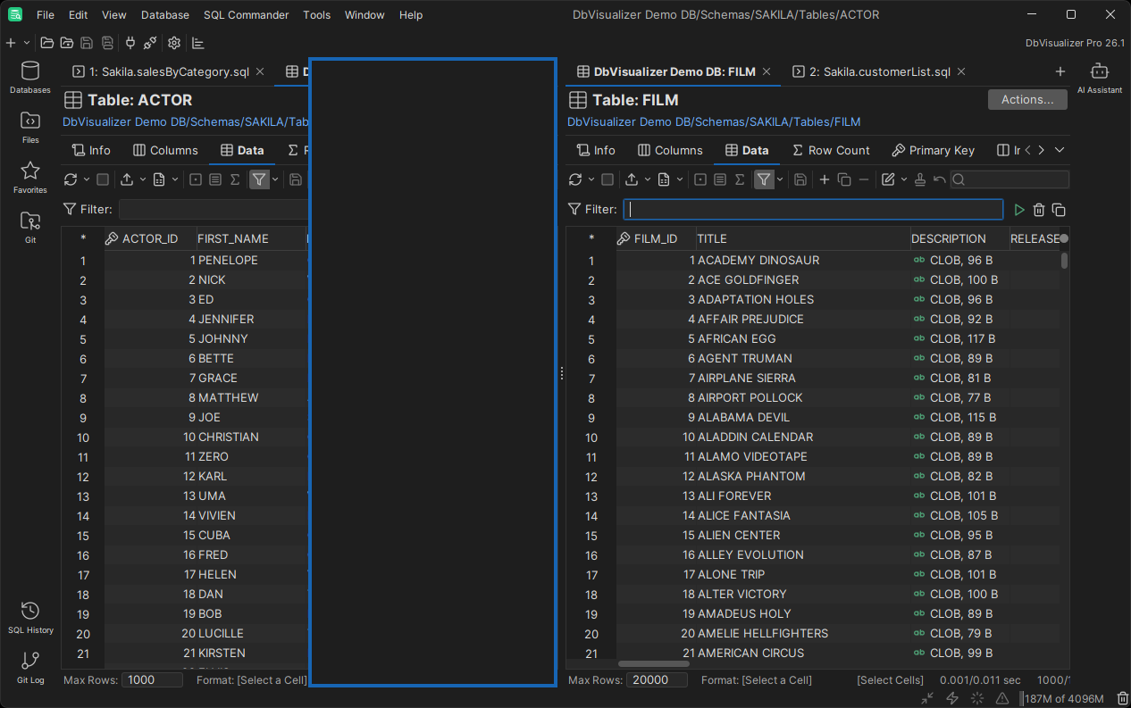
Task: Undo edits in FILM toolbar
Action: (x=940, y=179)
